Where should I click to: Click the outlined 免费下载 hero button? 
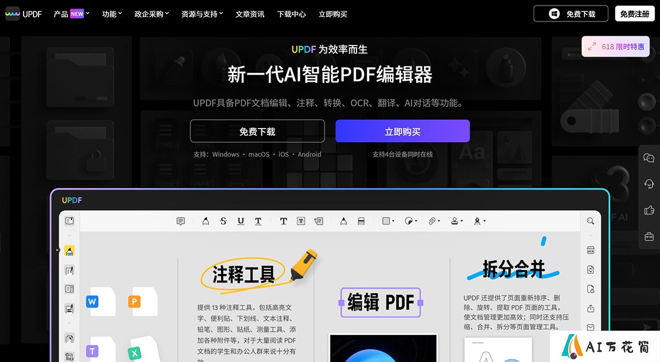click(x=257, y=131)
